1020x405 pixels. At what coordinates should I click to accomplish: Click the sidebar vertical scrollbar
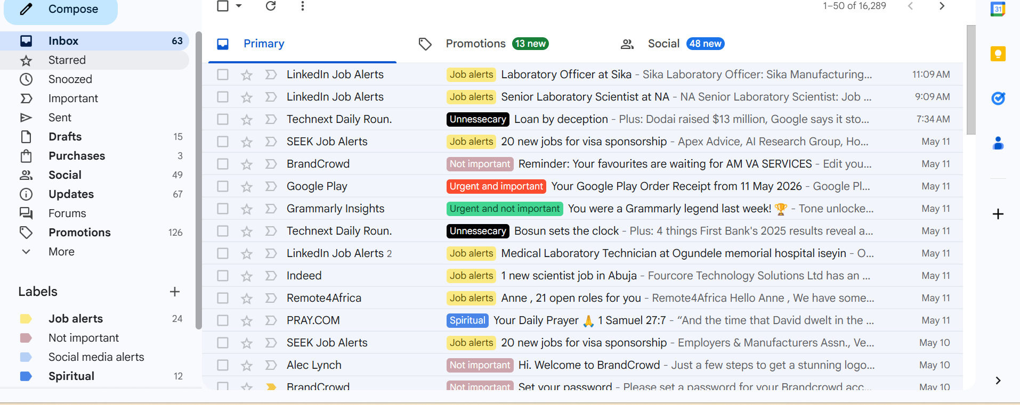pyautogui.click(x=199, y=181)
